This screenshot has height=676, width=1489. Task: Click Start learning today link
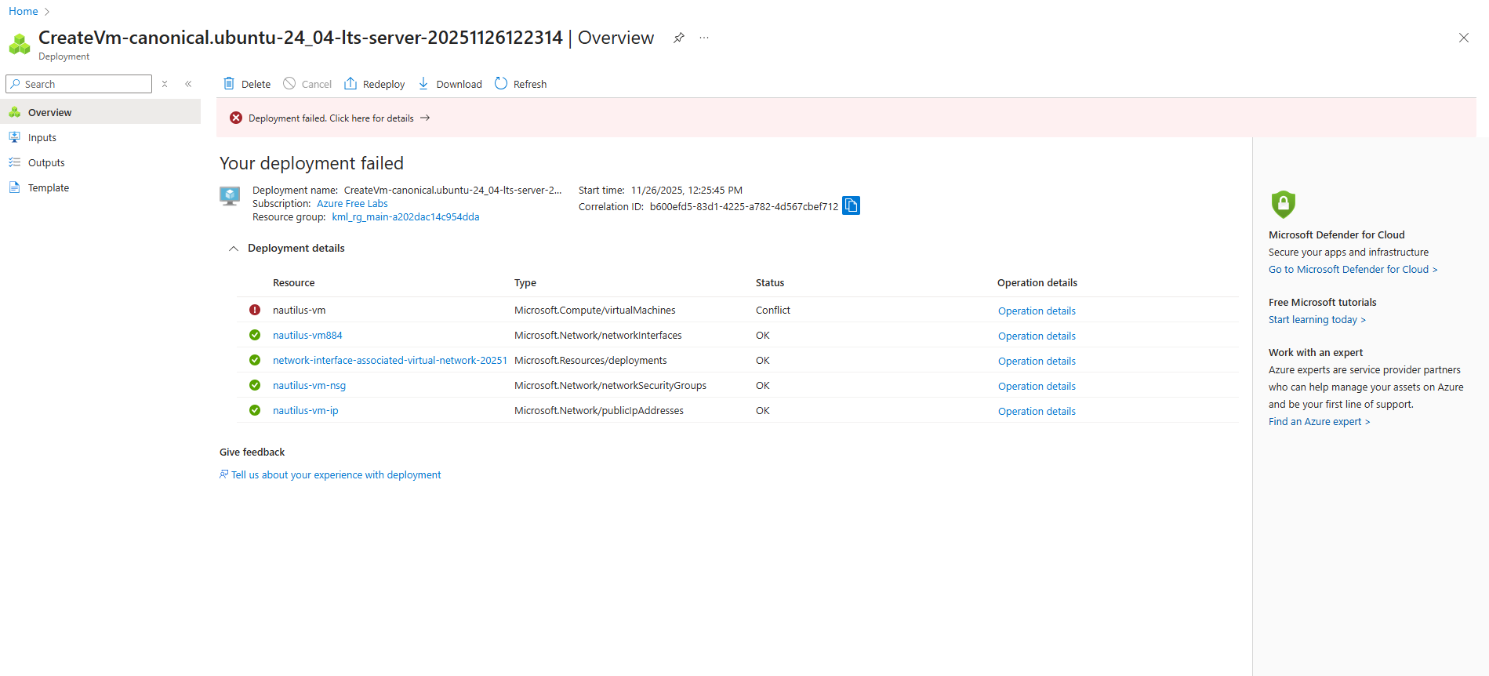click(1317, 320)
